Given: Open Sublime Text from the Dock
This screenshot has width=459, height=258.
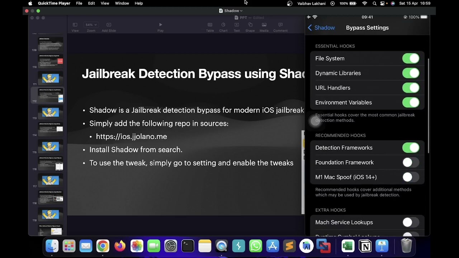Looking at the screenshot, I should coord(289,246).
